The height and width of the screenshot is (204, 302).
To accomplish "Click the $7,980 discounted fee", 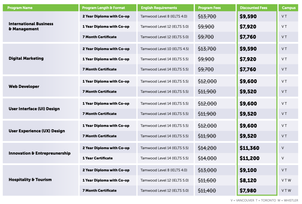I will [x=248, y=191].
